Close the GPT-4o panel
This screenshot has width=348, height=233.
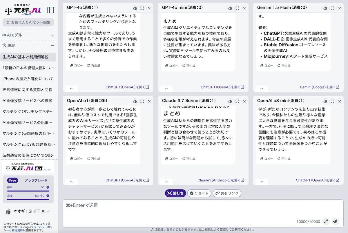pyautogui.click(x=149, y=8)
